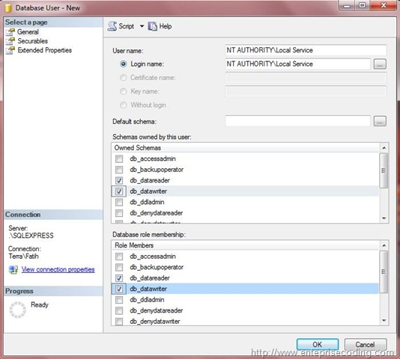This screenshot has height=359, width=400.
Task: Uncheck db_datareader in Role Members
Action: [119, 278]
